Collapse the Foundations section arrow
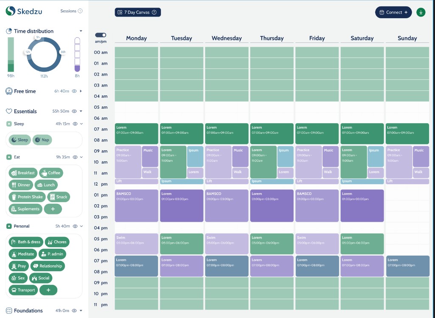 point(81,311)
